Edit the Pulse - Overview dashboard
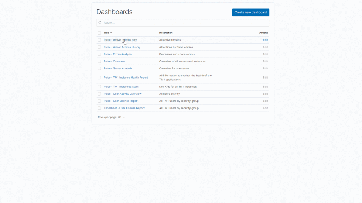 [265, 61]
